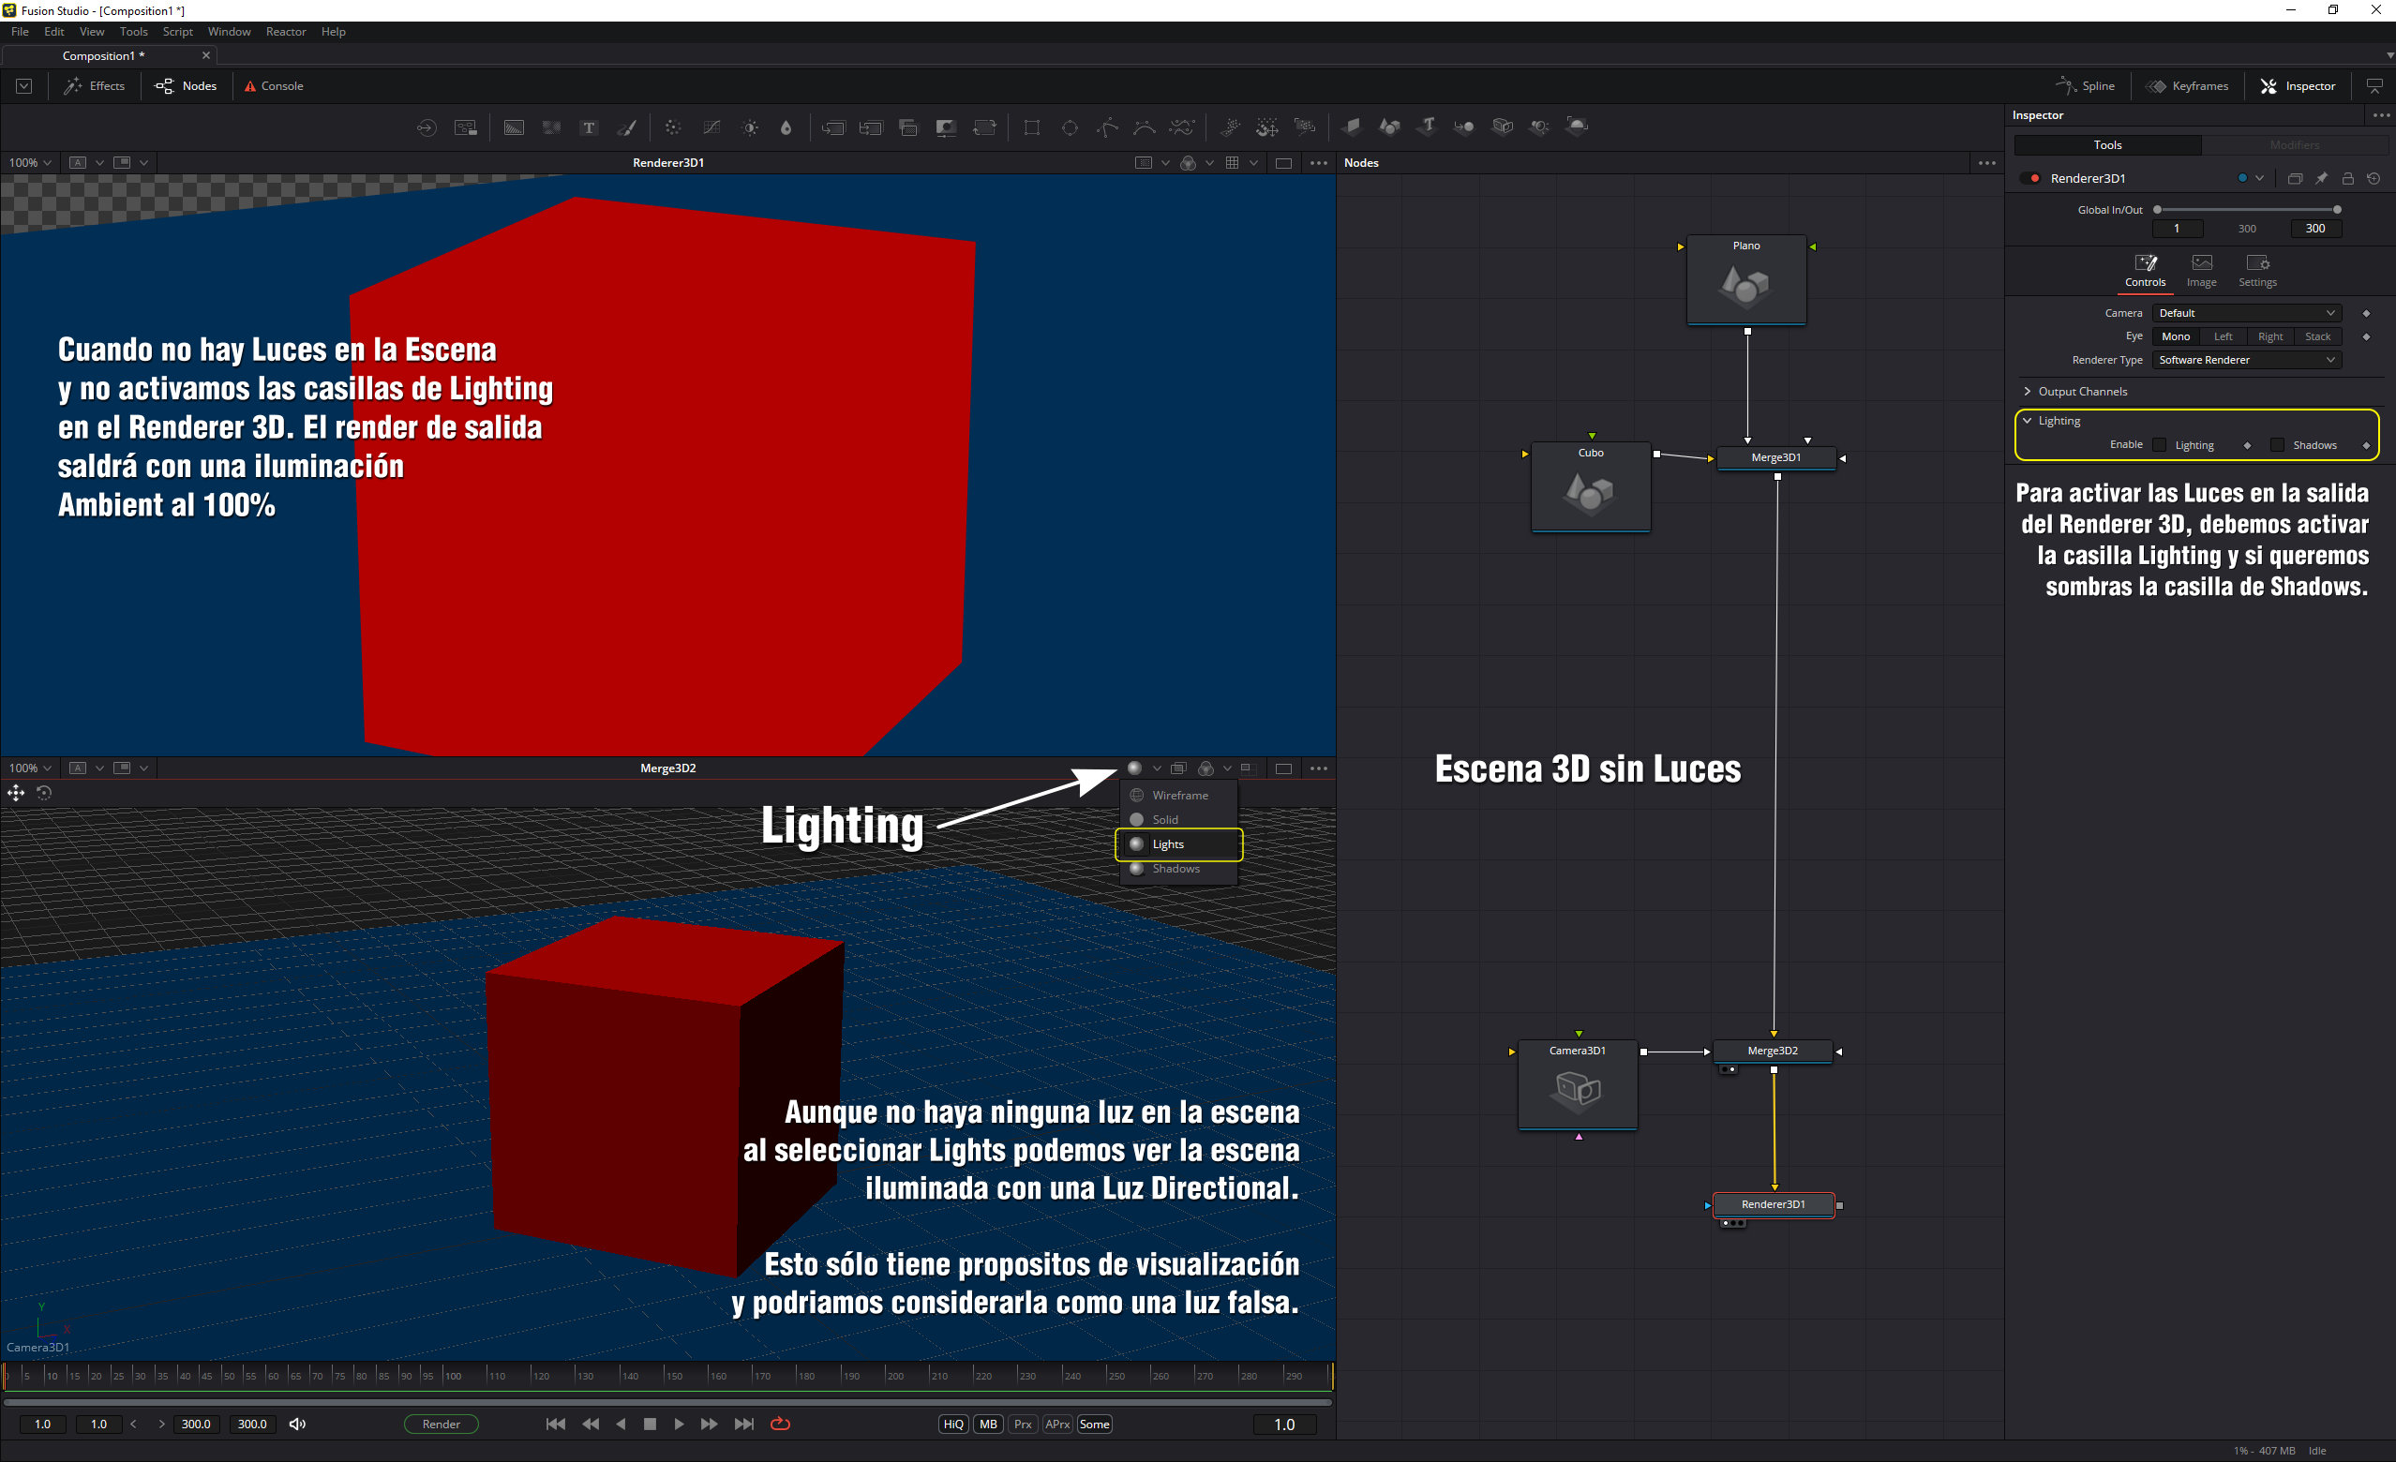Click the Renderer3D1 node
Screen dimensions: 2396x1462
1773,1204
